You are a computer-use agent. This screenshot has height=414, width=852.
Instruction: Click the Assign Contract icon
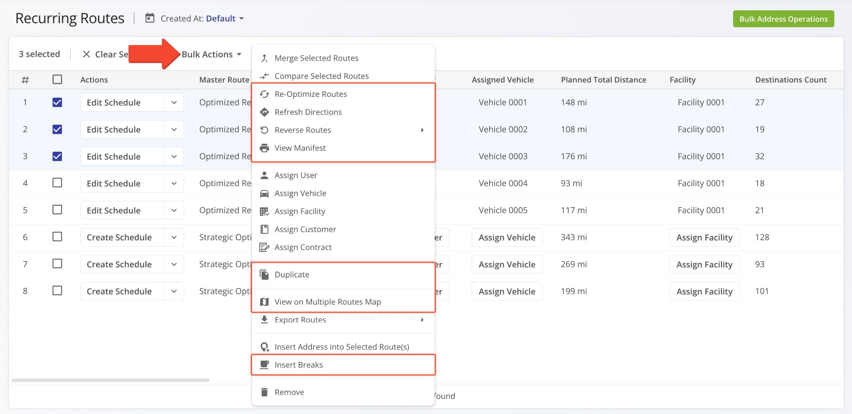(264, 247)
